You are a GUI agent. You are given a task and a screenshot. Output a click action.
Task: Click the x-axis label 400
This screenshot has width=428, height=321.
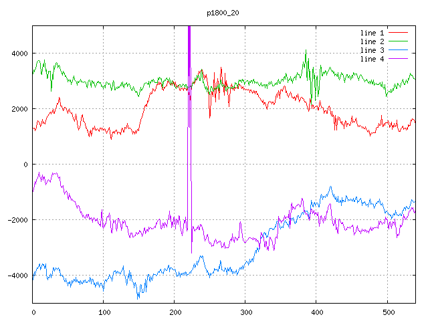click(317, 312)
